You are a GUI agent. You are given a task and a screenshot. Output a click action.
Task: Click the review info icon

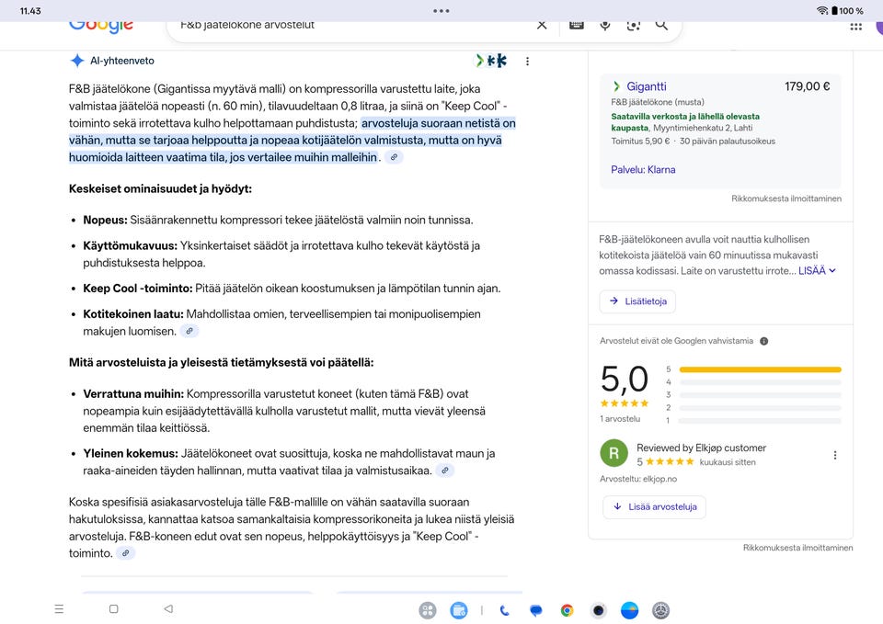pyautogui.click(x=763, y=341)
